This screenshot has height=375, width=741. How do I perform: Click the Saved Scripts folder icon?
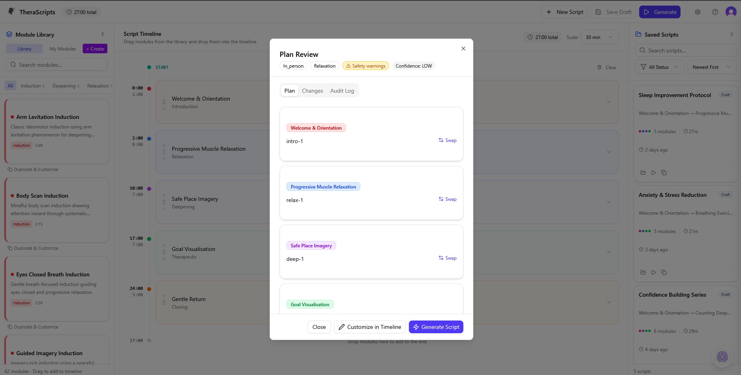[638, 34]
